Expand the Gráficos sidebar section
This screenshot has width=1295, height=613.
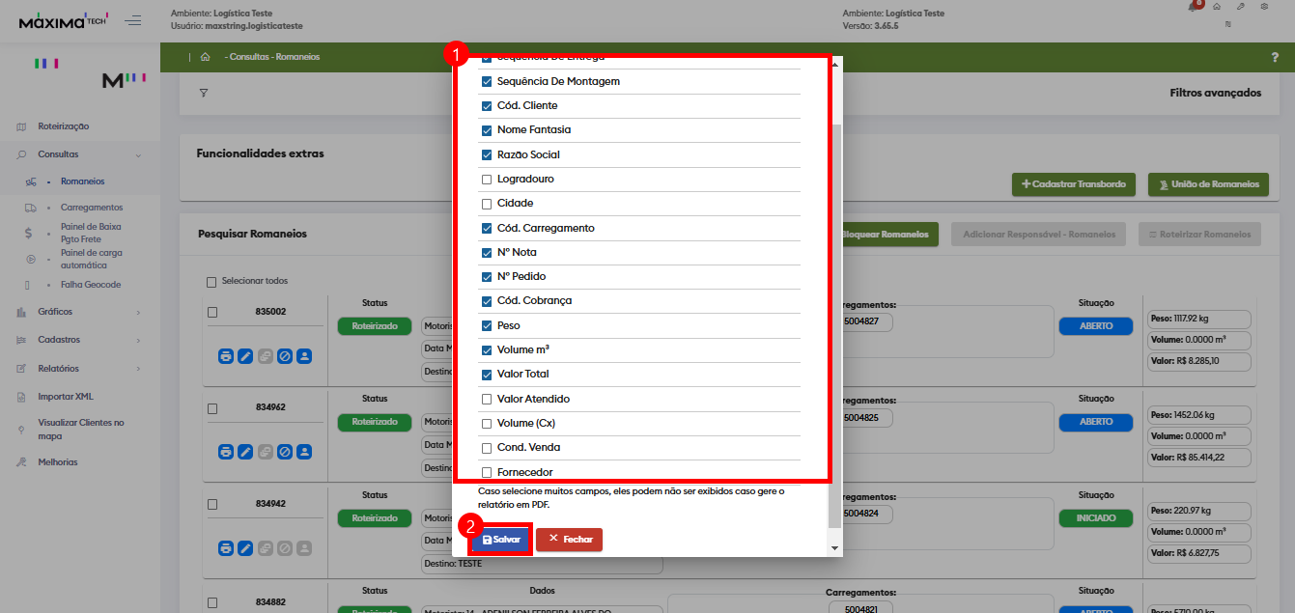(x=138, y=312)
